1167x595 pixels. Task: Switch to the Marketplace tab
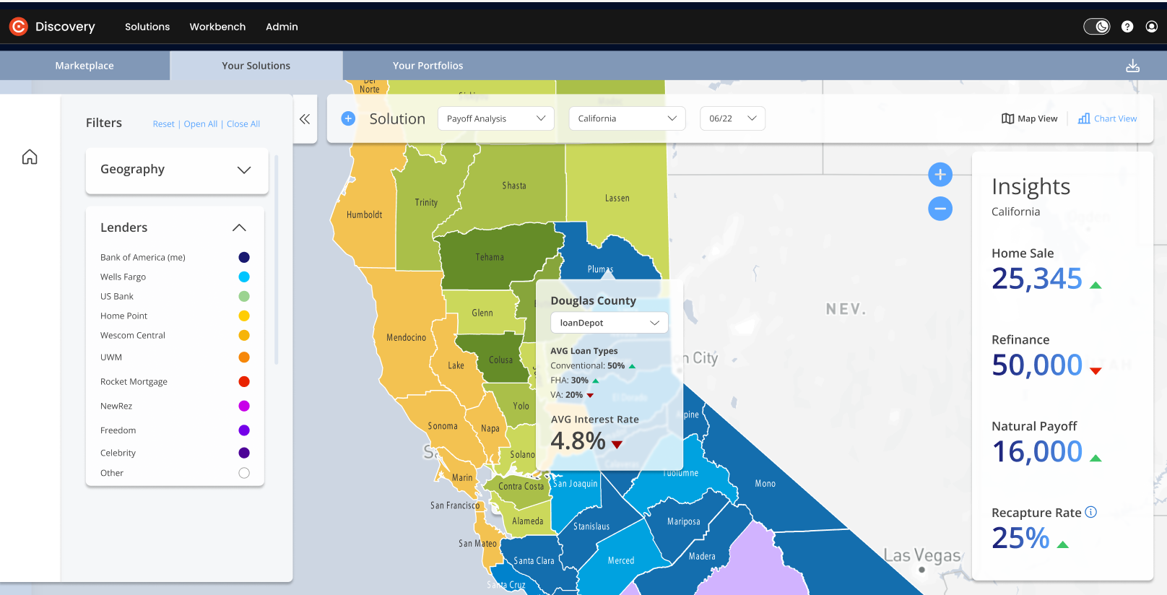[x=84, y=65]
